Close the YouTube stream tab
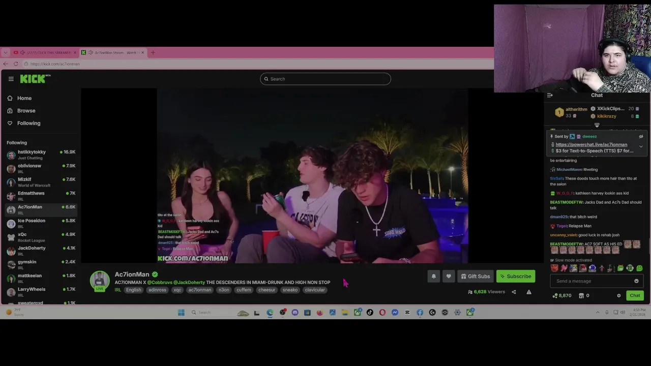This screenshot has width=651, height=366. click(x=75, y=52)
